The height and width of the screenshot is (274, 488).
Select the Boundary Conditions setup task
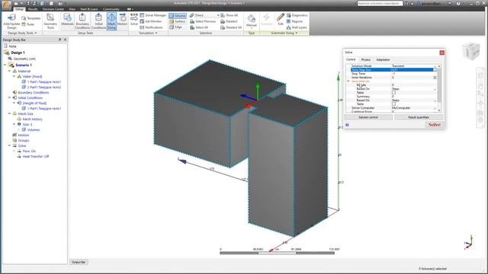82,21
